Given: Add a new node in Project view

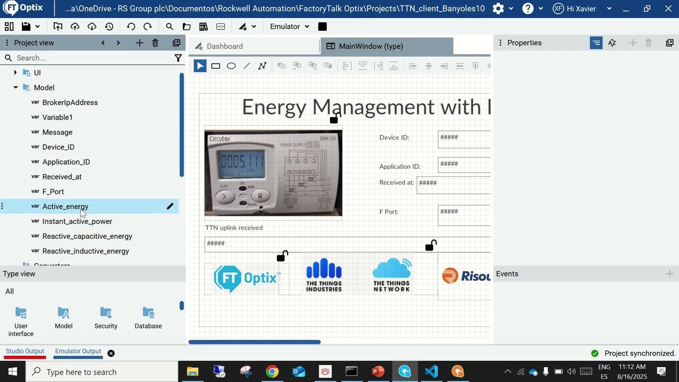Looking at the screenshot, I should click(140, 43).
